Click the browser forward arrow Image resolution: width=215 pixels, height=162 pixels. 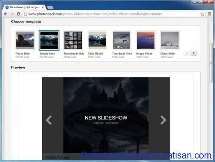[12, 14]
